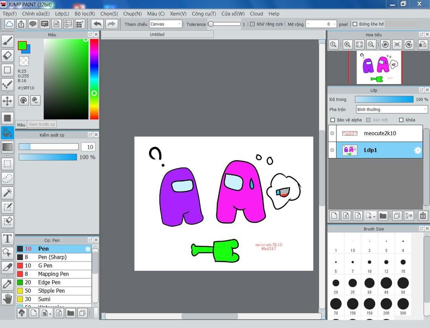The image size is (430, 328).
Task: Choose the G Pen brush
Action: tap(54, 265)
